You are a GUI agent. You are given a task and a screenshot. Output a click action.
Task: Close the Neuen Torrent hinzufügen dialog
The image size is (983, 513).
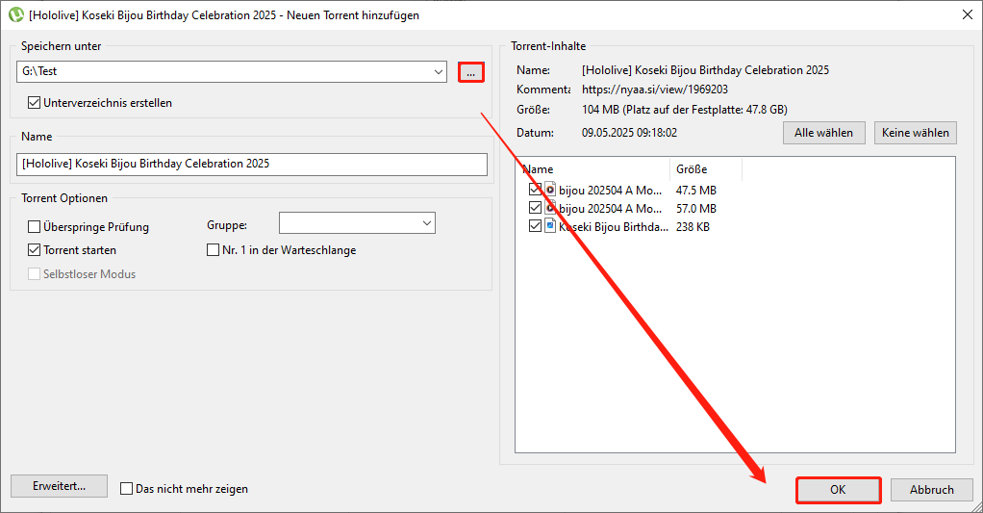[968, 14]
